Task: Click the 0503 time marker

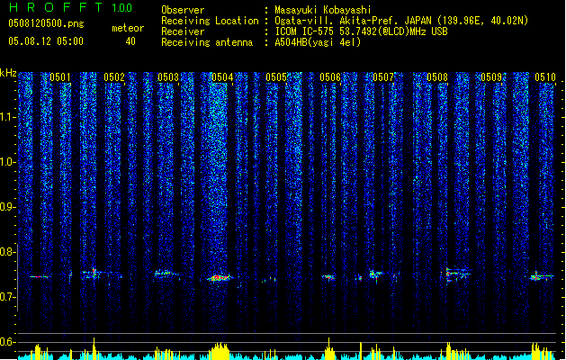Action: click(168, 77)
